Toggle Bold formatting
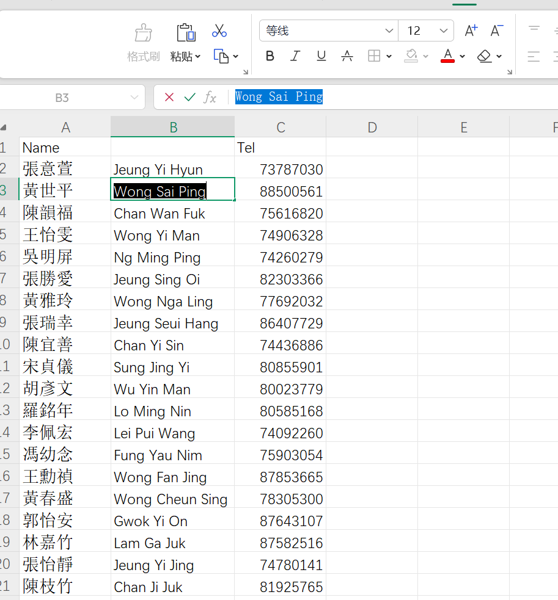This screenshot has height=600, width=558. point(270,56)
